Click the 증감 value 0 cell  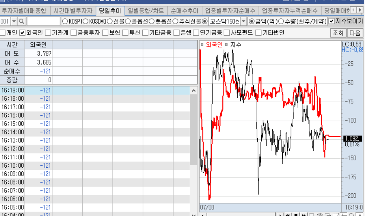click(38, 80)
